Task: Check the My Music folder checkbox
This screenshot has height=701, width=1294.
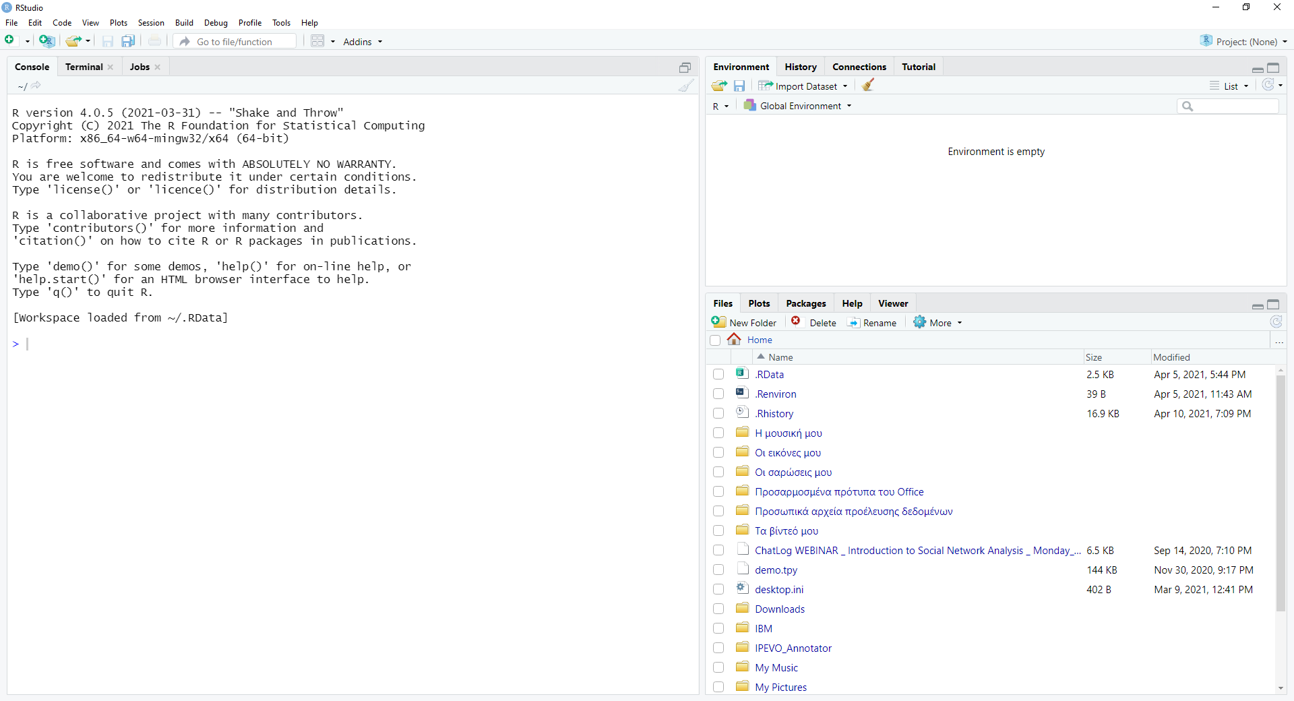Action: [x=718, y=667]
